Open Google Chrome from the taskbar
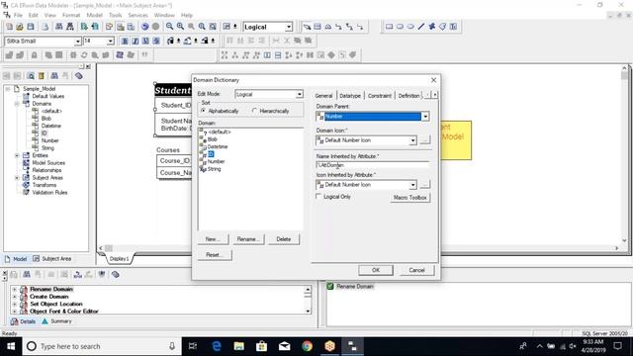633x356 pixels. click(x=308, y=346)
